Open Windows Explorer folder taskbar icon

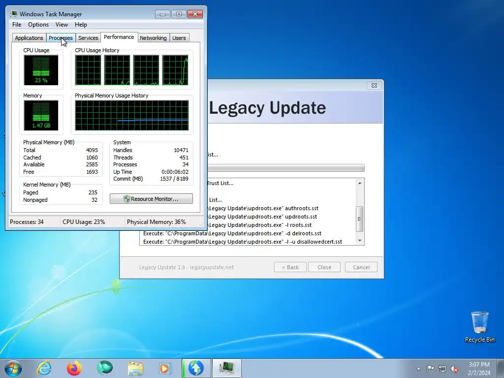[x=135, y=368]
